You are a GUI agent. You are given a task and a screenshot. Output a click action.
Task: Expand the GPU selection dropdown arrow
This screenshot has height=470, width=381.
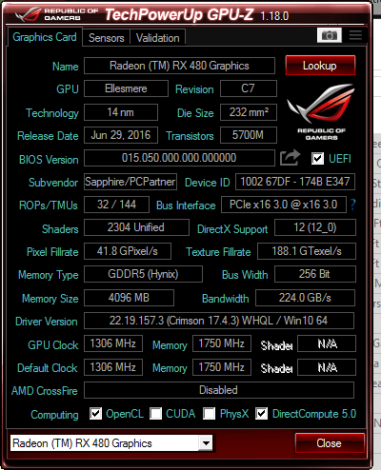[206, 443]
